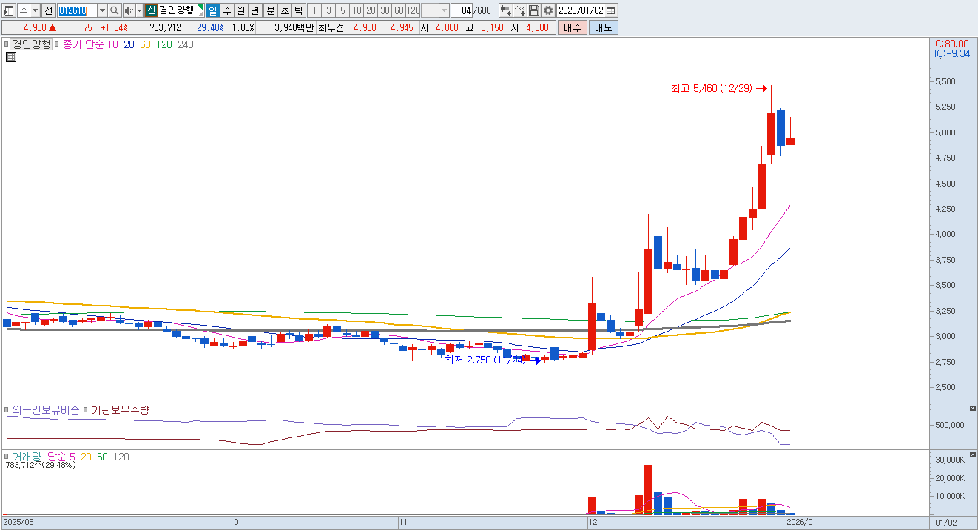Click the save chart floppy disk icon
This screenshot has height=530, width=978.
click(534, 10)
